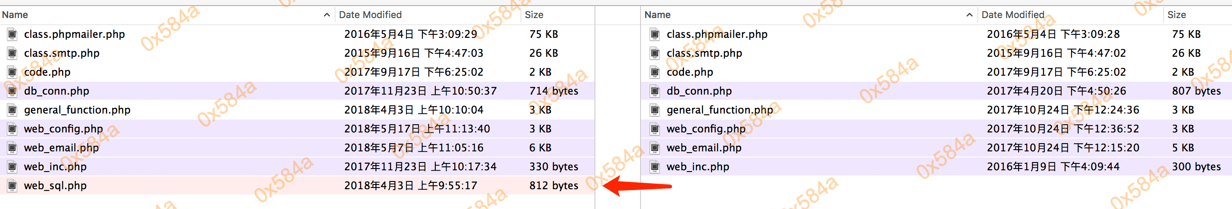This screenshot has height=209, width=1232.
Task: Select web_inc.php row in the left pane
Action: (x=55, y=167)
